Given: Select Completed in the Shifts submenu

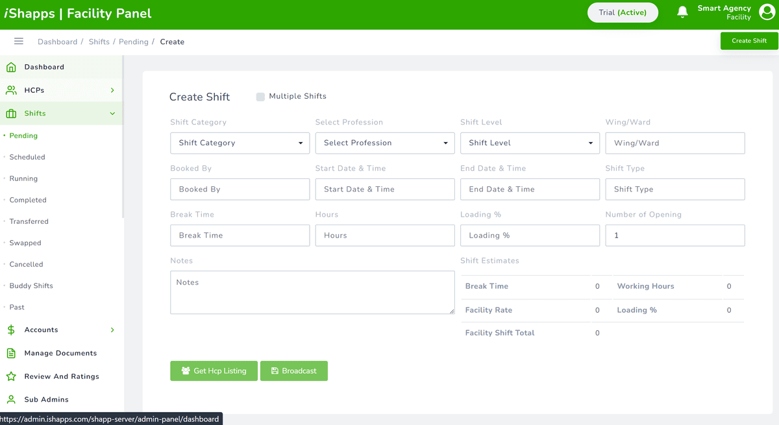Looking at the screenshot, I should pos(28,200).
